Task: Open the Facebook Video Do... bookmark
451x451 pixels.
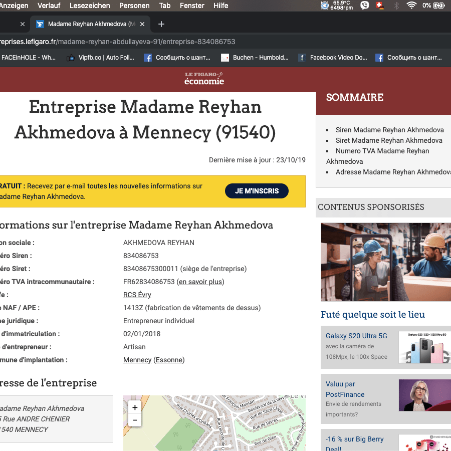Action: pyautogui.click(x=333, y=58)
